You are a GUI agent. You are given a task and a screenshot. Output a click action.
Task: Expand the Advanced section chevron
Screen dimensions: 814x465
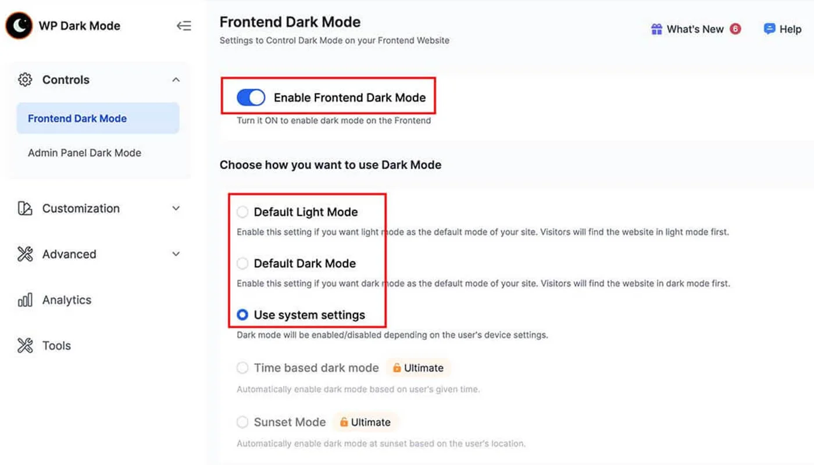[176, 254]
